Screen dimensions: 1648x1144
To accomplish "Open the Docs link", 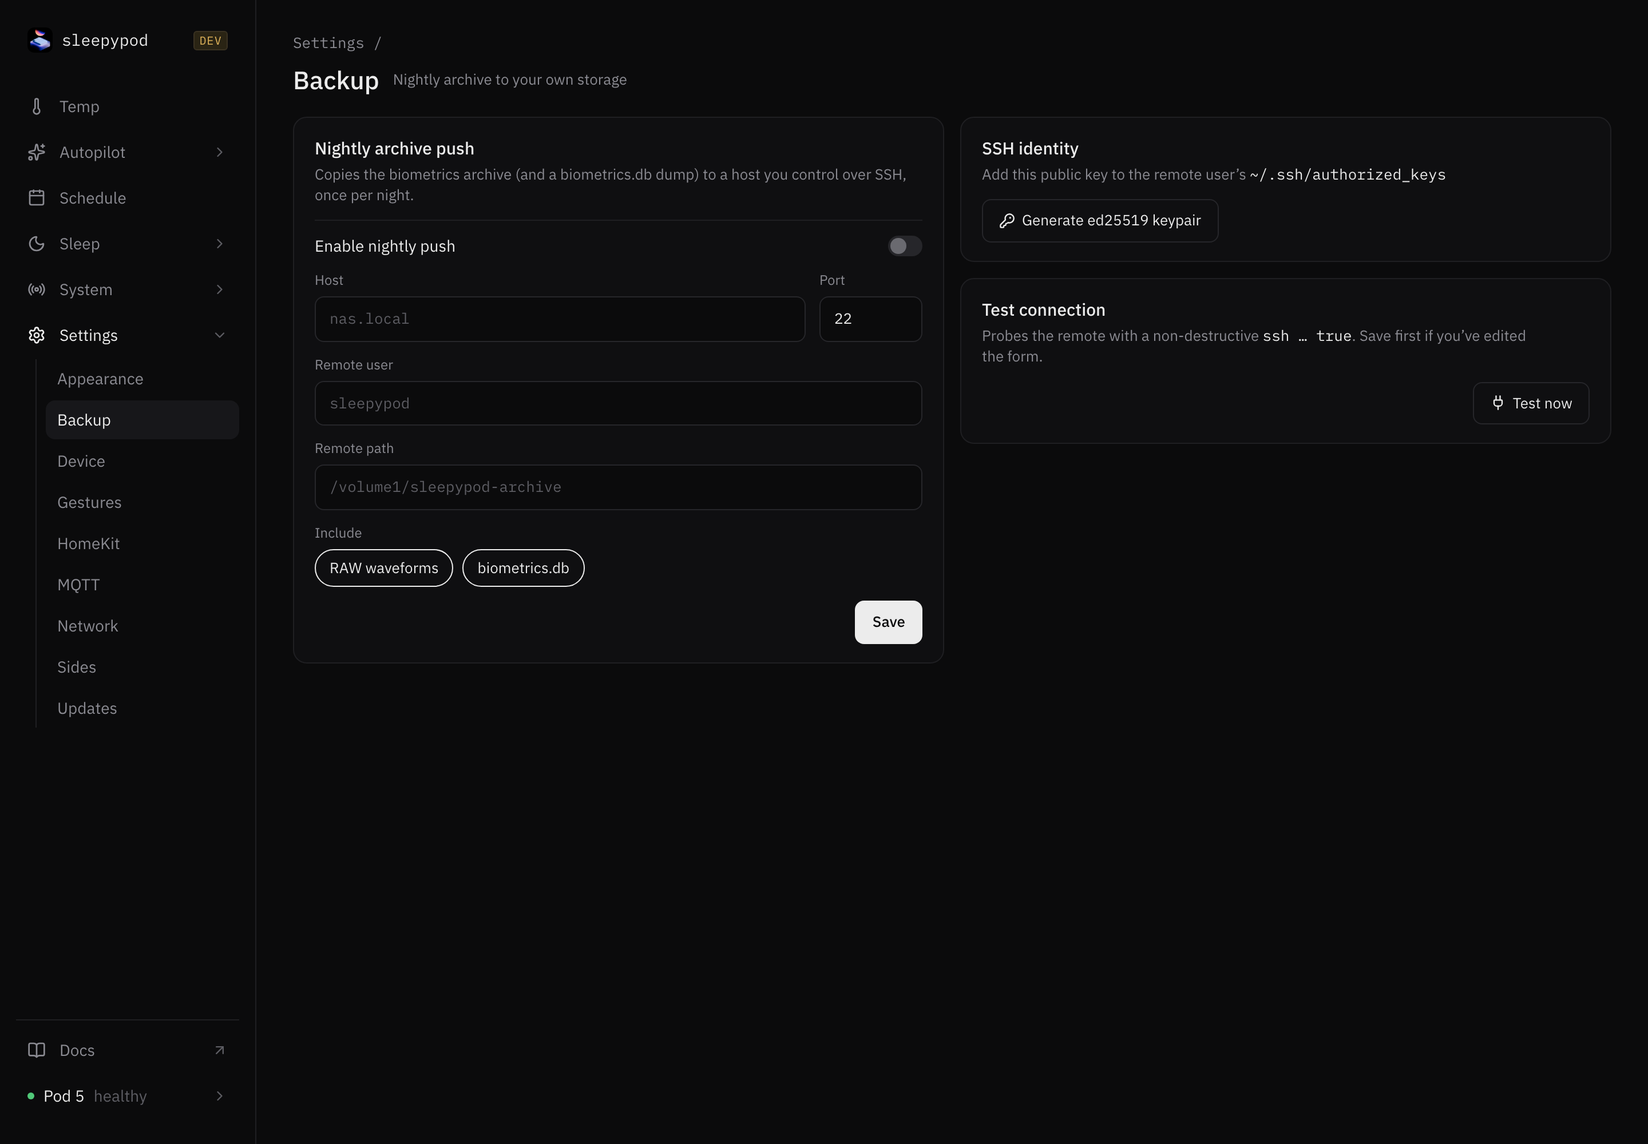I will (x=128, y=1050).
